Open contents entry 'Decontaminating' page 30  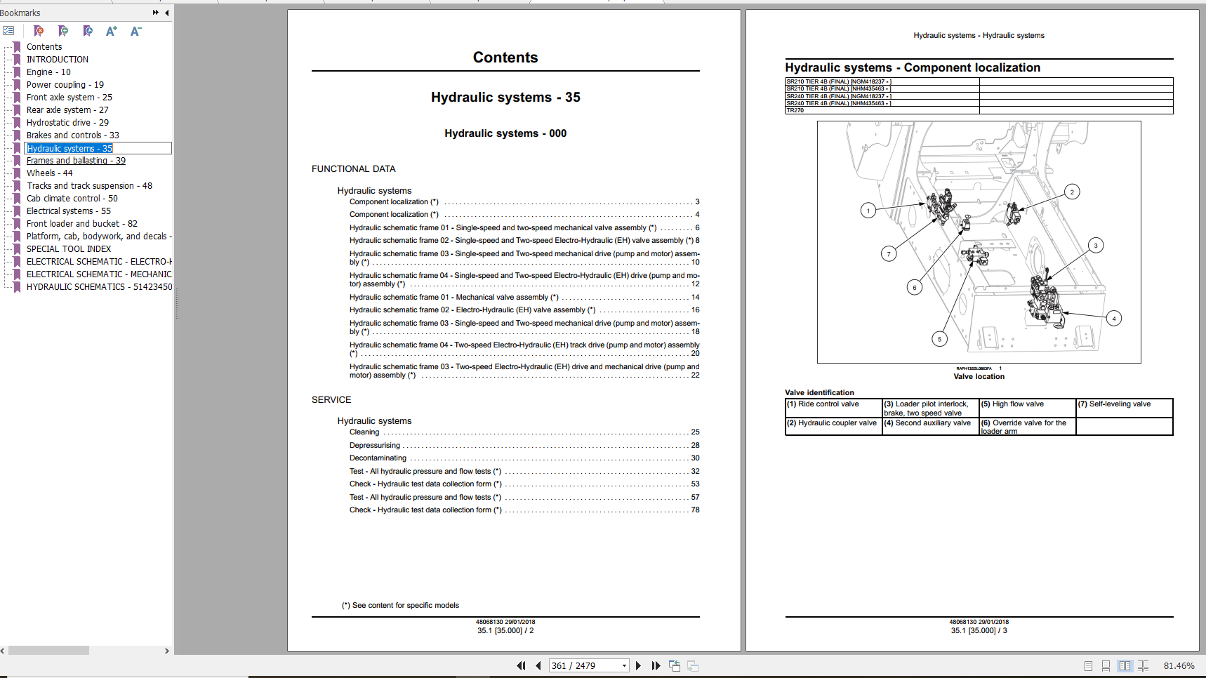point(524,458)
